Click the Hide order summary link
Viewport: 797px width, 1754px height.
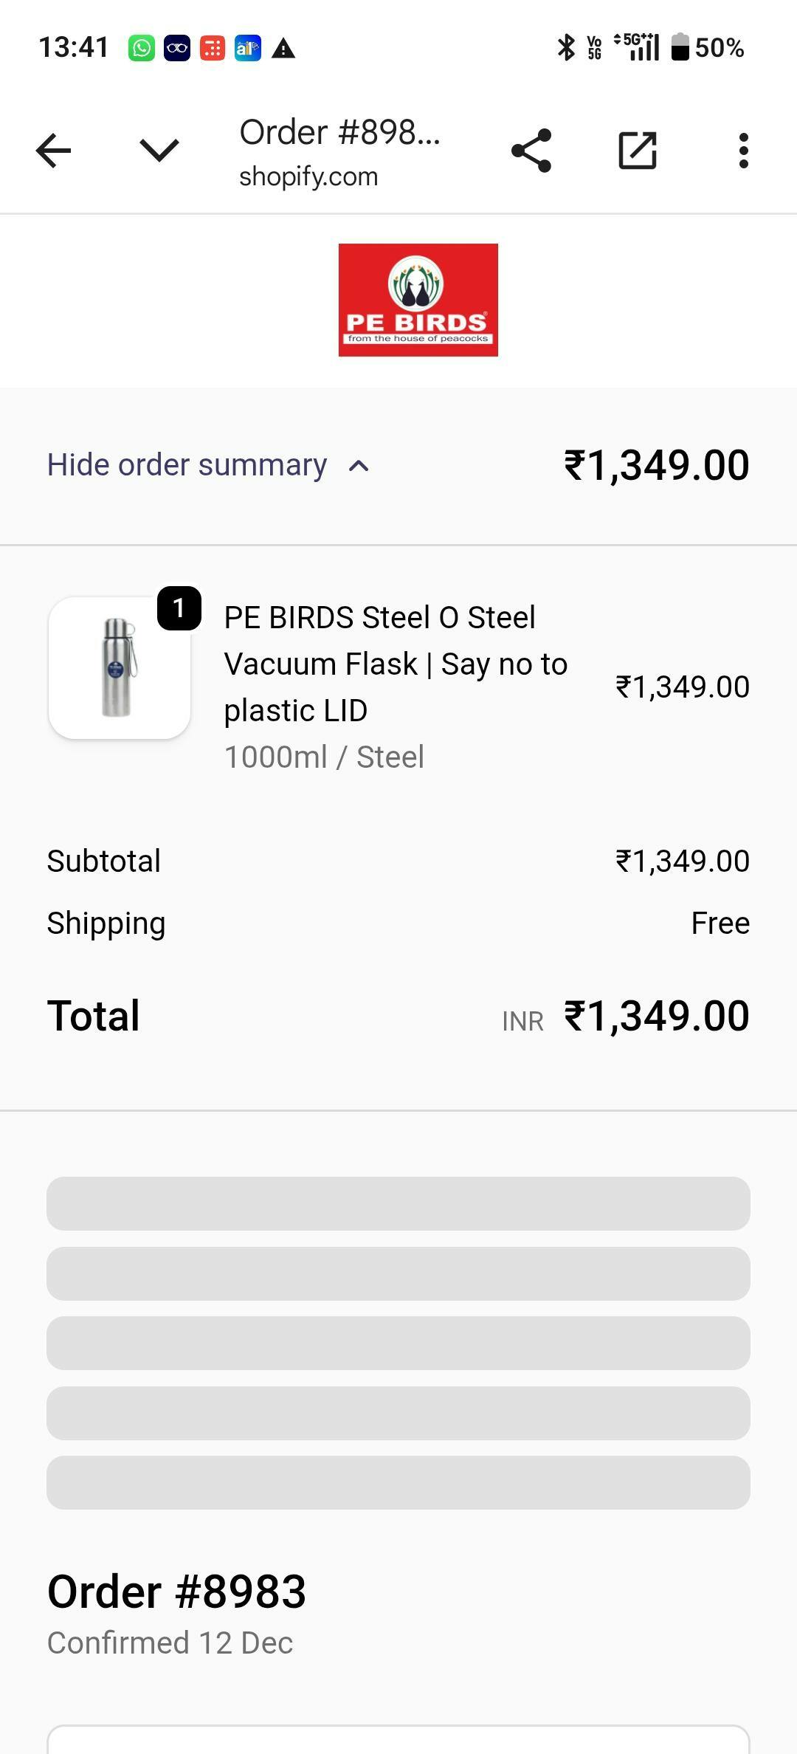(187, 465)
